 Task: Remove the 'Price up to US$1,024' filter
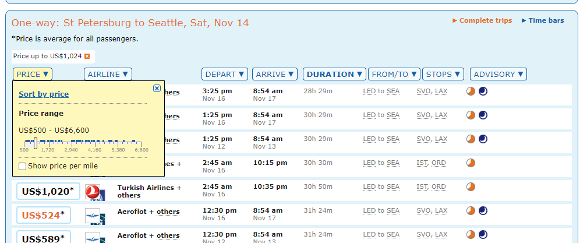87,56
